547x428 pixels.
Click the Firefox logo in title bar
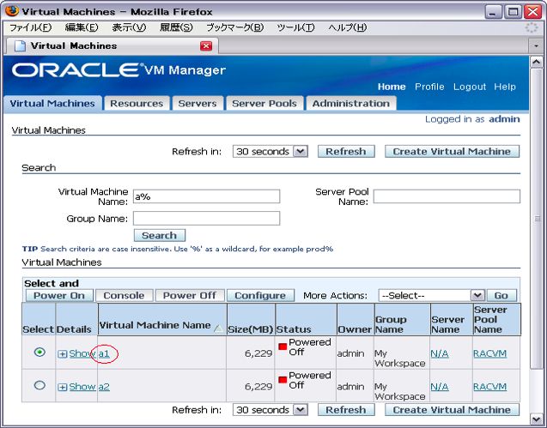click(12, 11)
